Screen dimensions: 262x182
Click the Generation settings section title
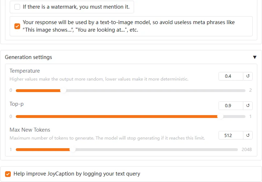(28, 57)
